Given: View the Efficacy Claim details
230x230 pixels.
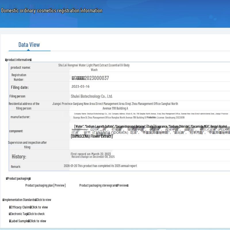Looking at the screenshot, I should click(x=39, y=207).
